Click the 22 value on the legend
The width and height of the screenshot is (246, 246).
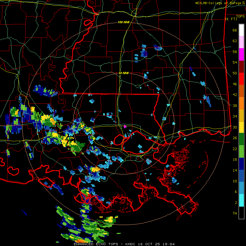[235, 149]
